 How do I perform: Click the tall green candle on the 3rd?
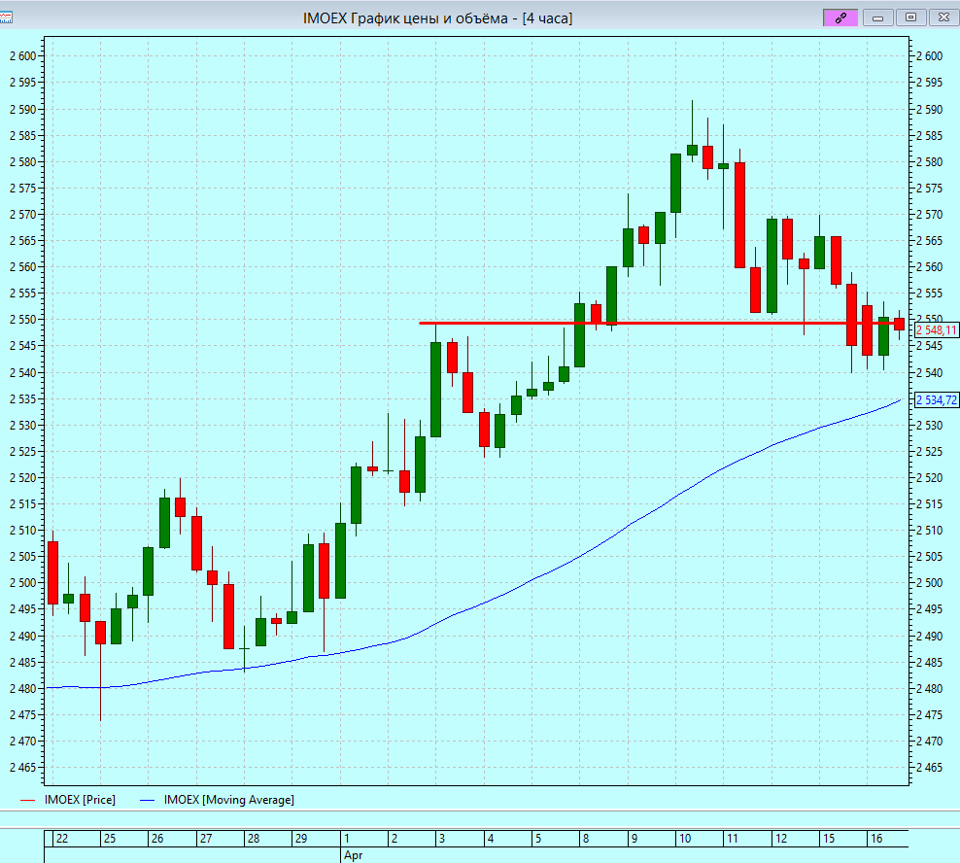coord(436,390)
